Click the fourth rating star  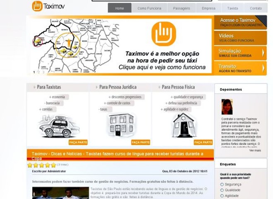pos(48,165)
